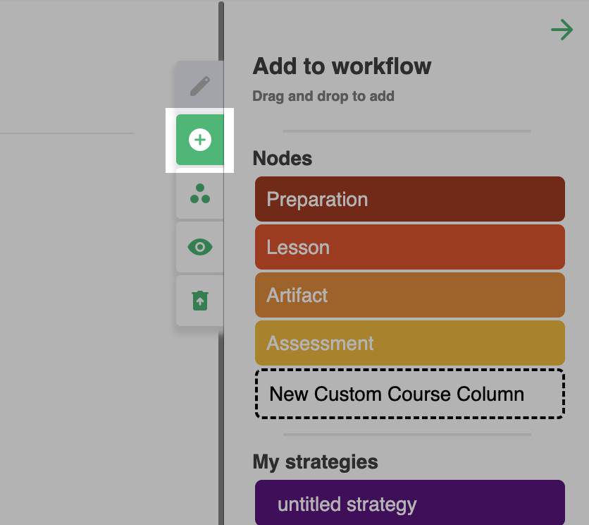The height and width of the screenshot is (525, 589).
Task: Open the trash restore tab
Action: [200, 301]
